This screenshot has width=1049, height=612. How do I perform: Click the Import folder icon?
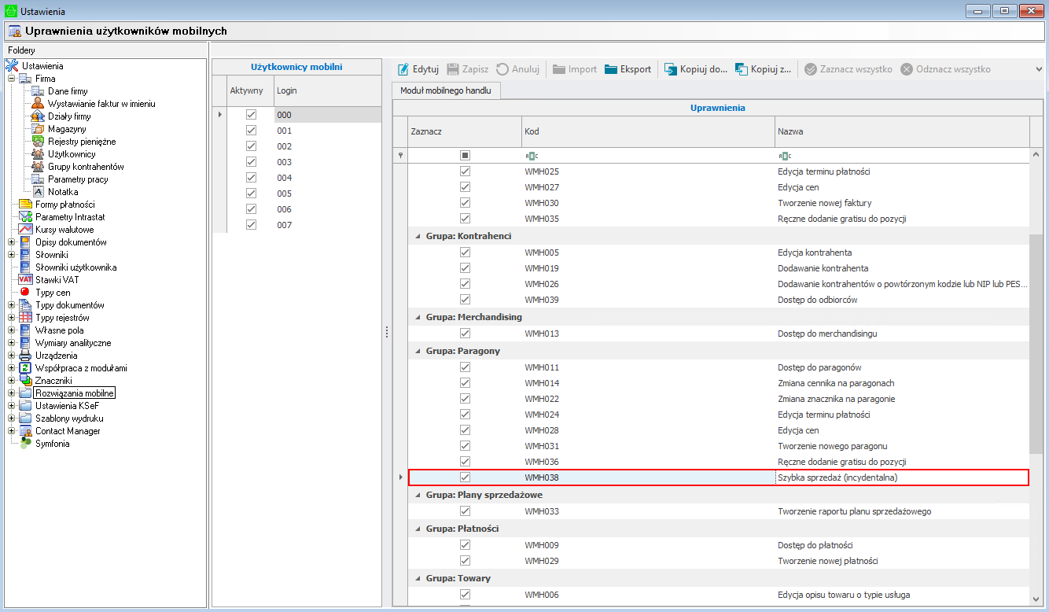tap(559, 69)
